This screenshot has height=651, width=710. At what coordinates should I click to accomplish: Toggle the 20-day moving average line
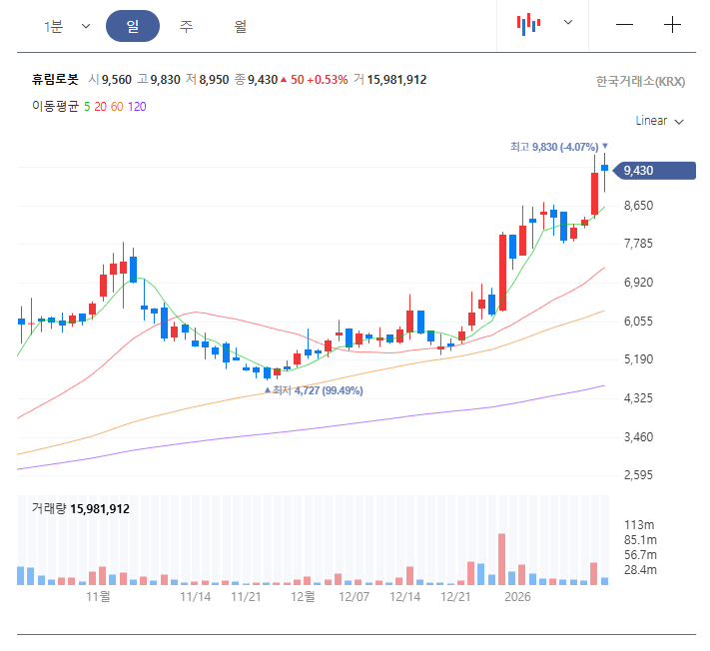pos(101,106)
